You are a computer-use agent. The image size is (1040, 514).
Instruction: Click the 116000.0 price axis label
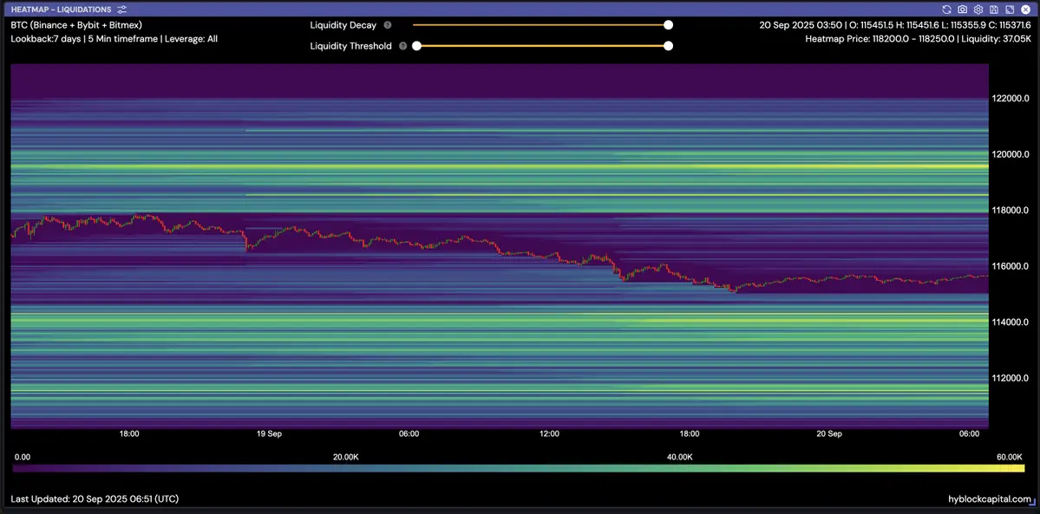(x=1010, y=266)
